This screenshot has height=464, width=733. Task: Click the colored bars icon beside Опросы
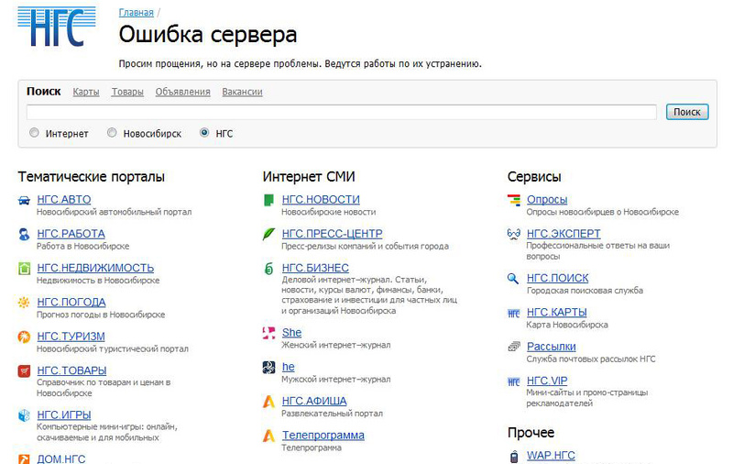[514, 200]
